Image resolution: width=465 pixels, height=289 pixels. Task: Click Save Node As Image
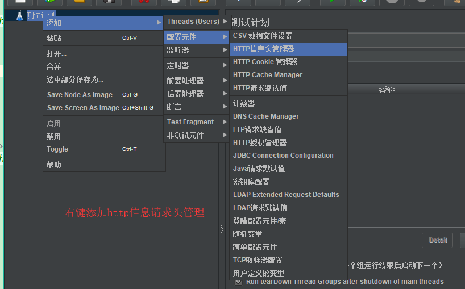(104, 94)
